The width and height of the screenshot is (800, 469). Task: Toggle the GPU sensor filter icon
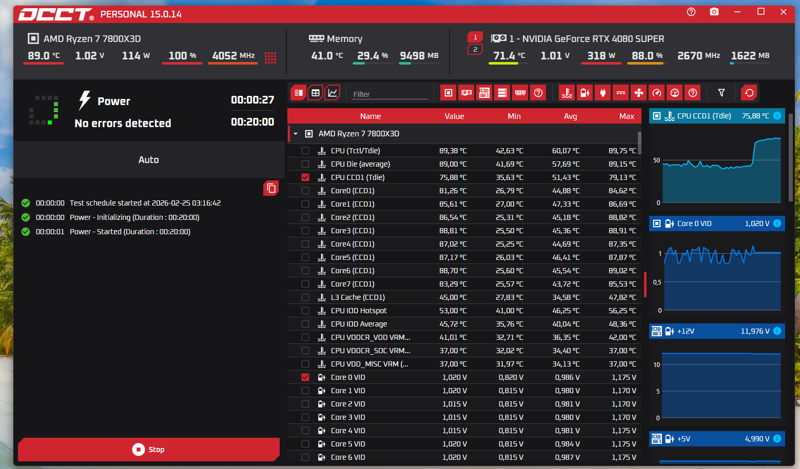click(466, 93)
